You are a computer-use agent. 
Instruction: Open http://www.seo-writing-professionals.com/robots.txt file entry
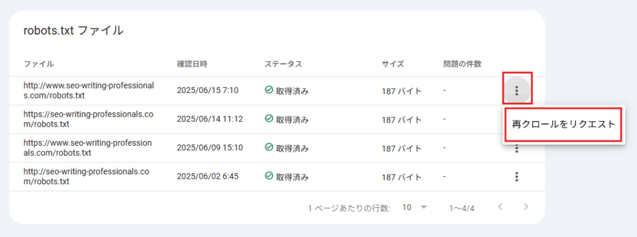89,91
